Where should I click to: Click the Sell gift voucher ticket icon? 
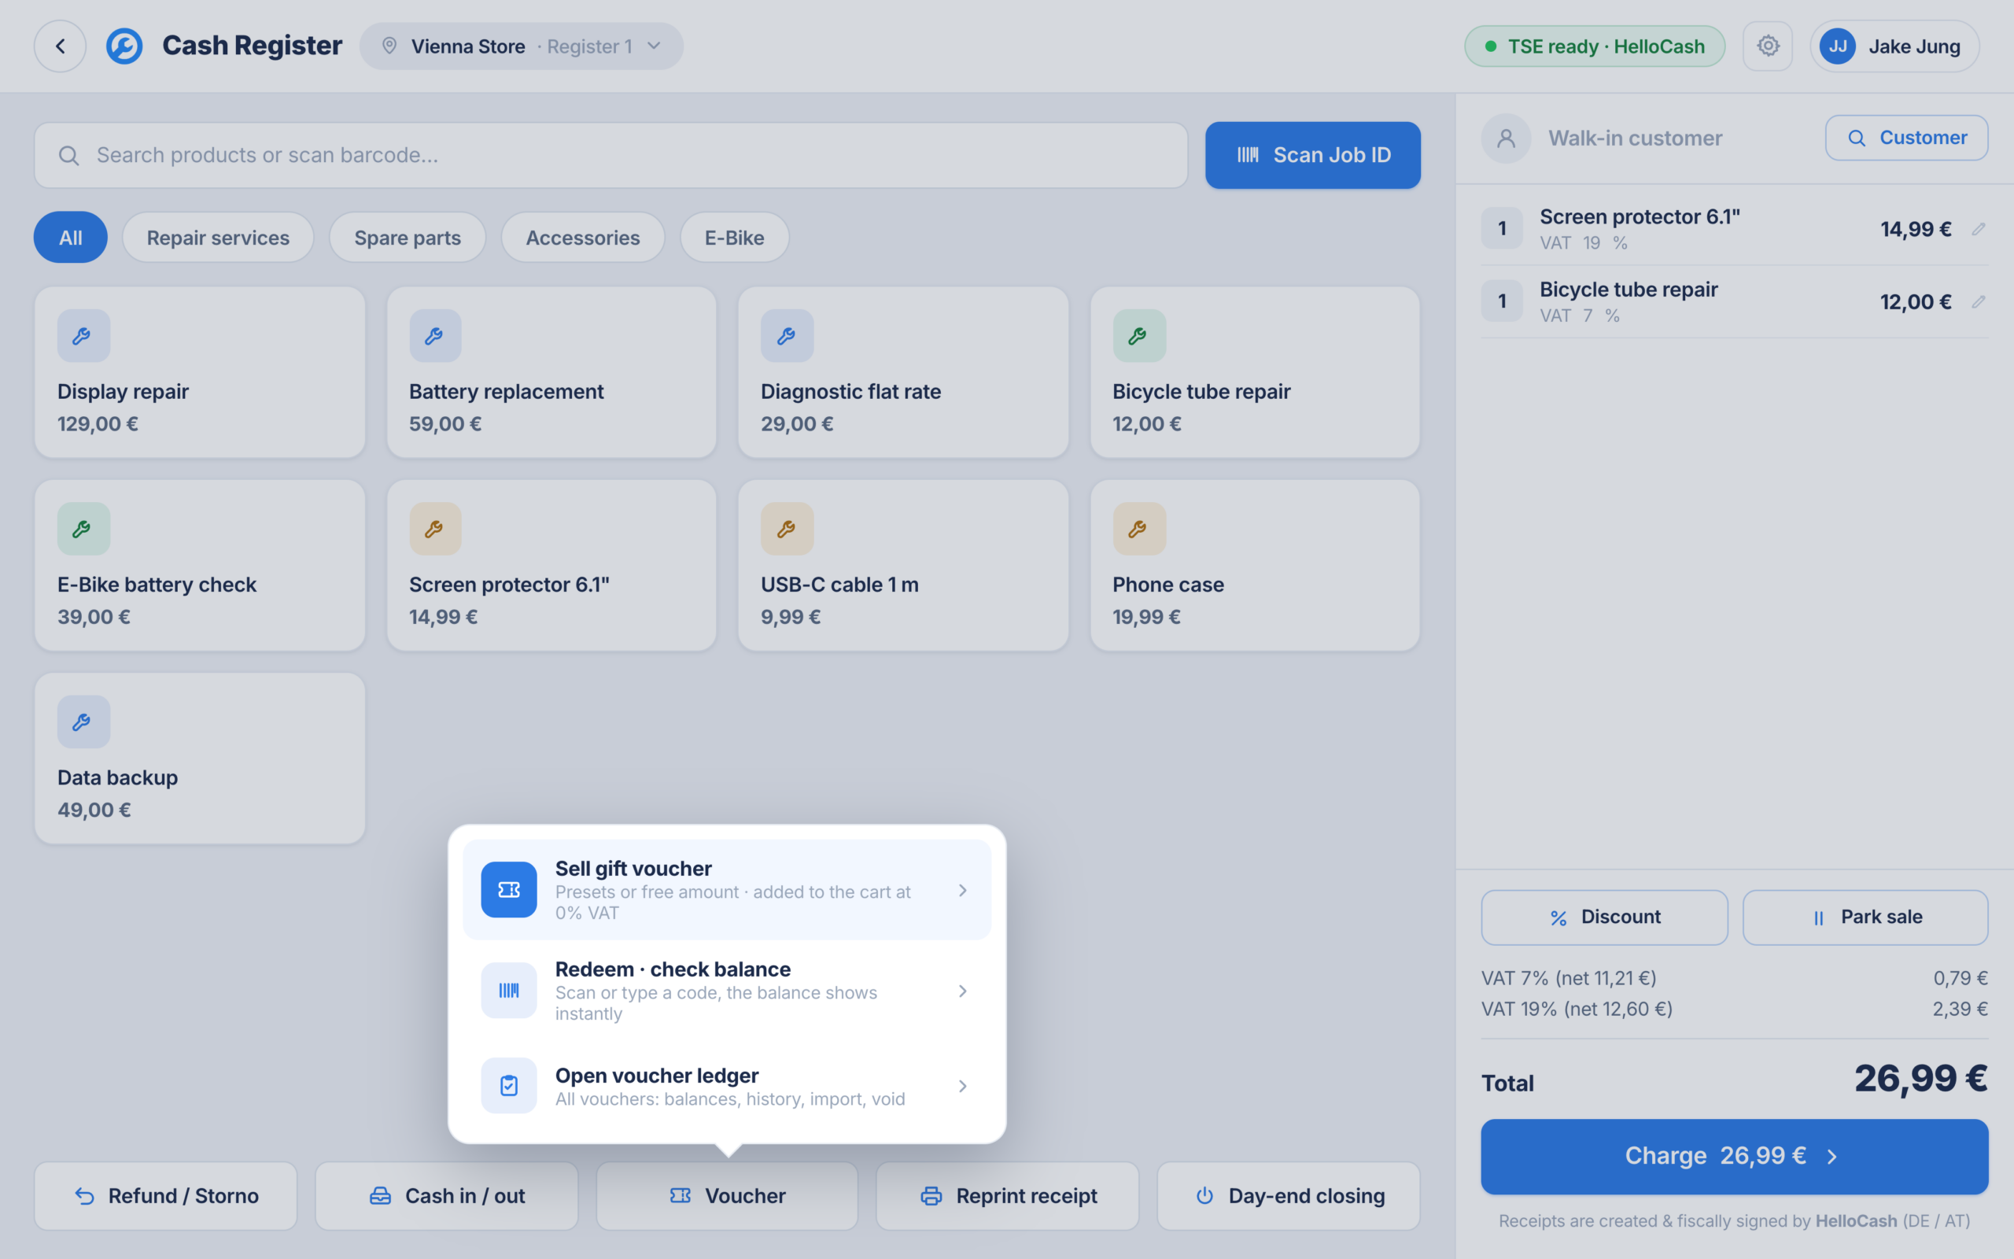pos(508,889)
